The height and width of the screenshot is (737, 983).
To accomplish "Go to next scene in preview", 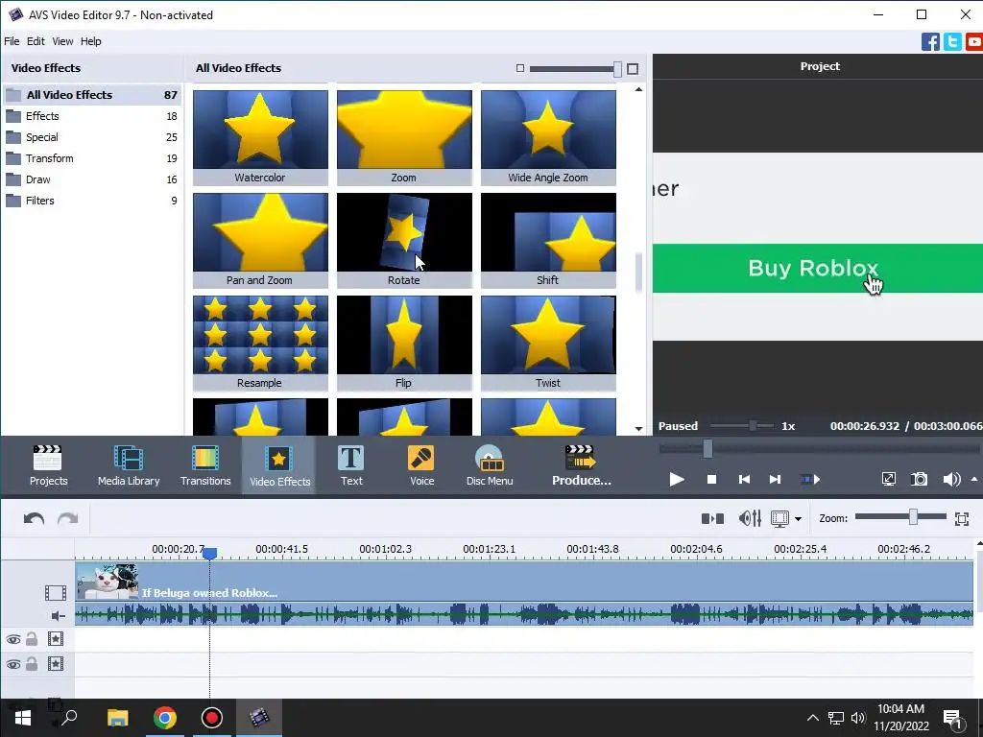I will pyautogui.click(x=810, y=480).
